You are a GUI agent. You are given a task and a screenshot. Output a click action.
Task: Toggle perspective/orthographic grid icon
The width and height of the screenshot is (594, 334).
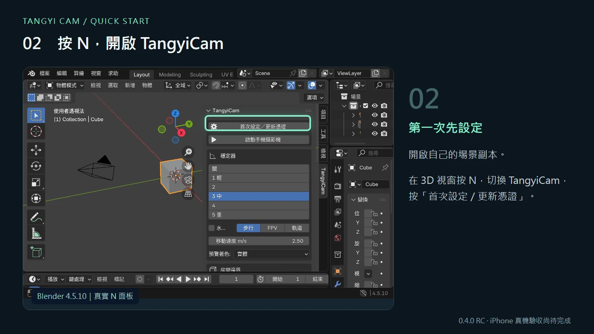pyautogui.click(x=188, y=194)
